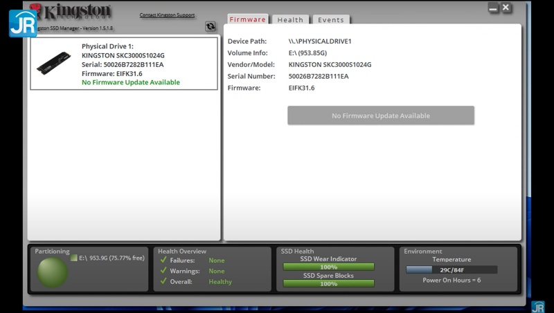Select the SSD drive thumbnail image

pyautogui.click(x=54, y=63)
